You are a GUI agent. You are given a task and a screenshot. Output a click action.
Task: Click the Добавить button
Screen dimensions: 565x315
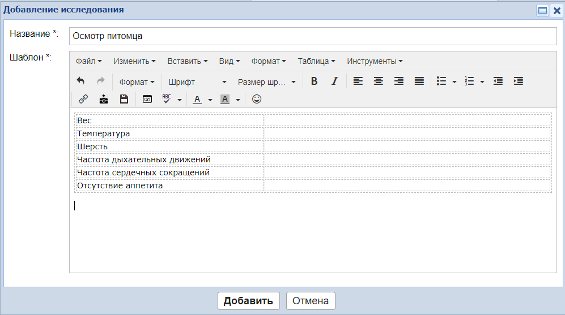[248, 301]
